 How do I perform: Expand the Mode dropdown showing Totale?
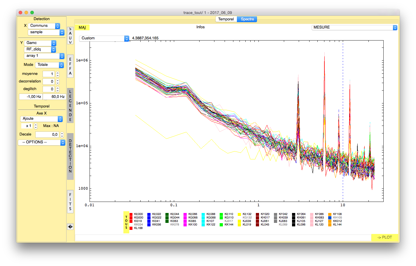coord(49,65)
